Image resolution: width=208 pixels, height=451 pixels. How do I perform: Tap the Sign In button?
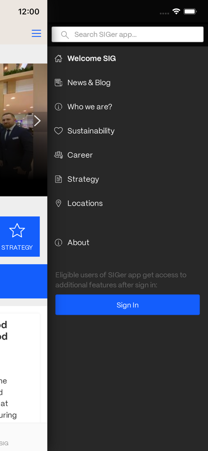[128, 305]
